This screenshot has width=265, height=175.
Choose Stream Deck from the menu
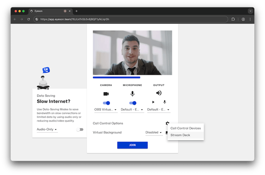point(180,135)
